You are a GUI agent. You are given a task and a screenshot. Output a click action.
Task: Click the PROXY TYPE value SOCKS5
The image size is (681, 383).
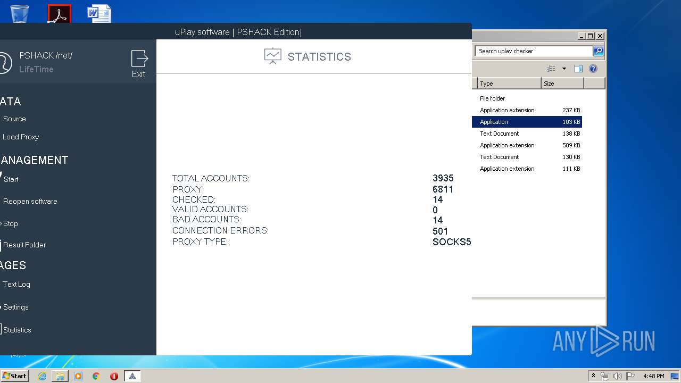(452, 242)
